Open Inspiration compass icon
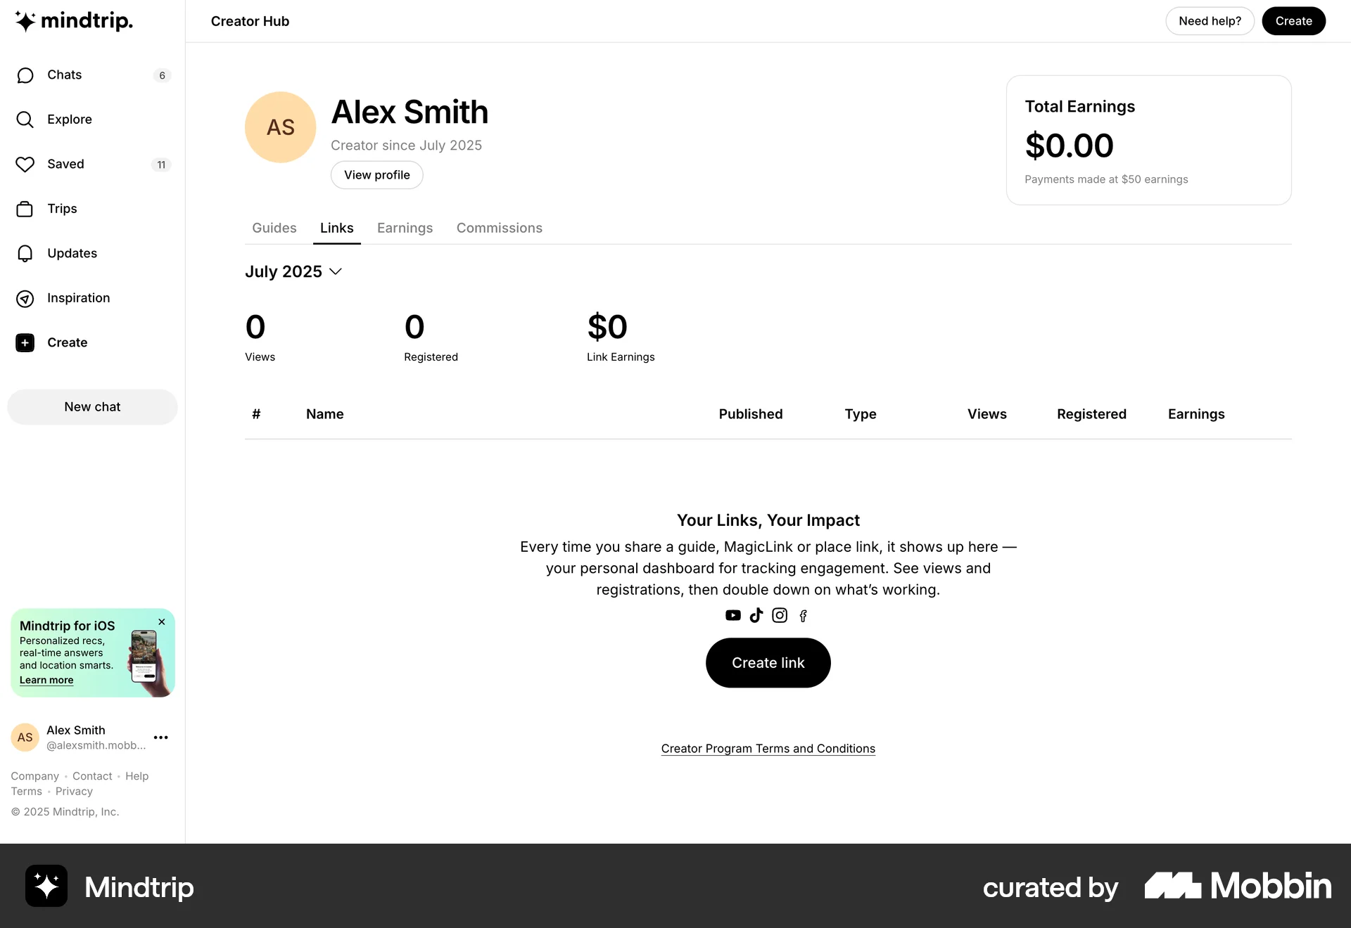The image size is (1351, 928). pos(25,299)
